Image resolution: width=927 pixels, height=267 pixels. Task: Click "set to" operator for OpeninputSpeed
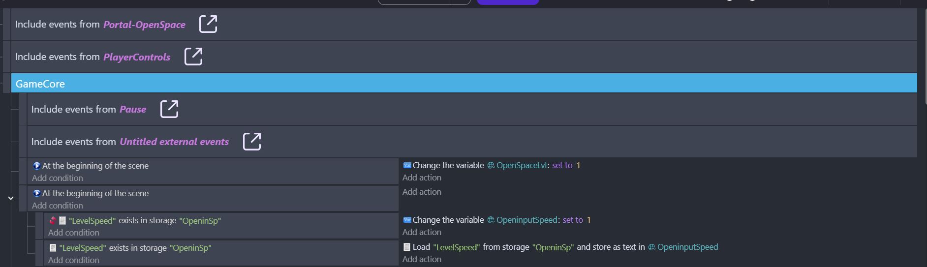click(573, 220)
